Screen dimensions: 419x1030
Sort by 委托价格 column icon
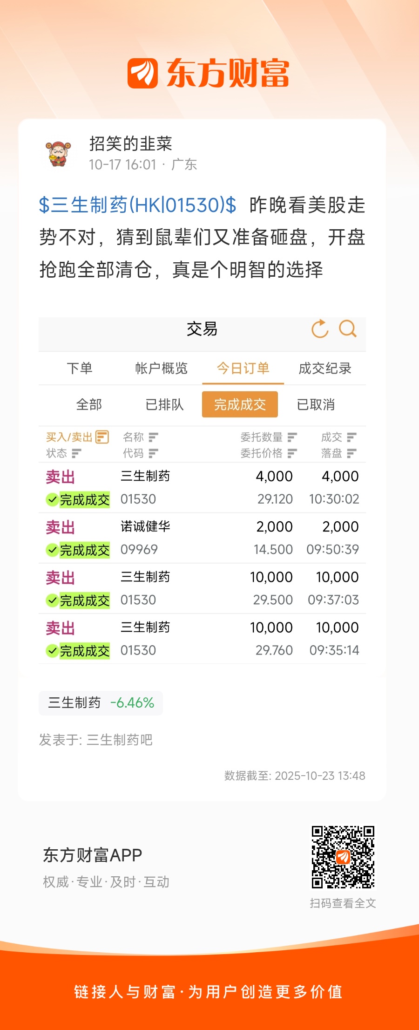(292, 453)
